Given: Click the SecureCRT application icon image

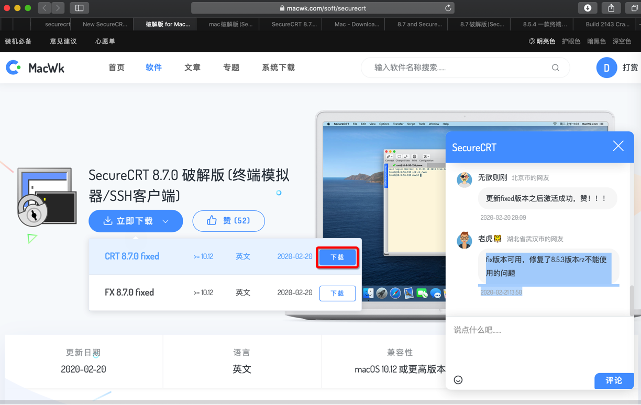Looking at the screenshot, I should tap(47, 197).
